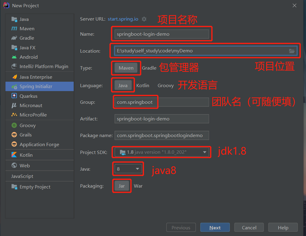Viewport: 306px width, 236px height.
Task: Click the green Groovy icon
Action: click(14, 125)
